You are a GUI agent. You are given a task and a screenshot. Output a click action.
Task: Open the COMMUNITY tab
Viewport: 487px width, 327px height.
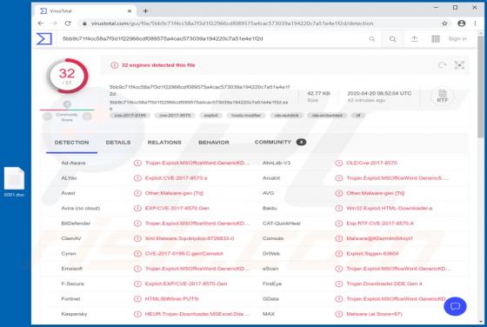coord(280,143)
